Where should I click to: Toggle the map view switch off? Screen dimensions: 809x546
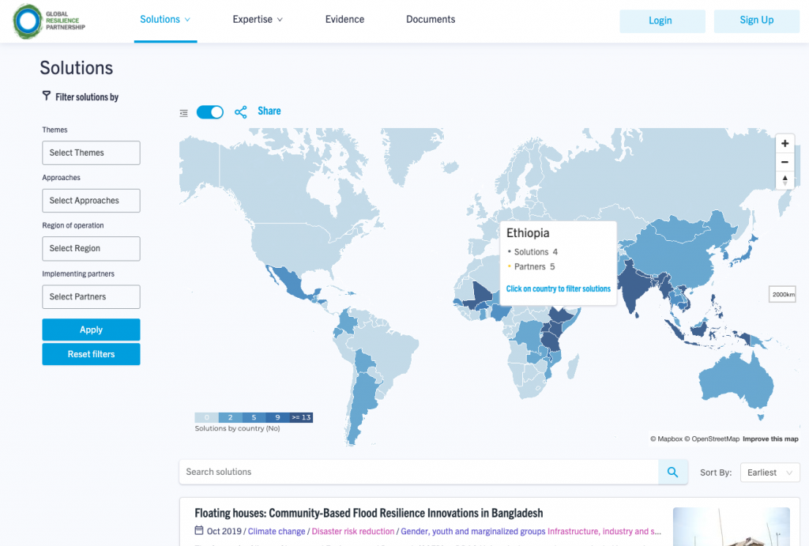pyautogui.click(x=210, y=112)
